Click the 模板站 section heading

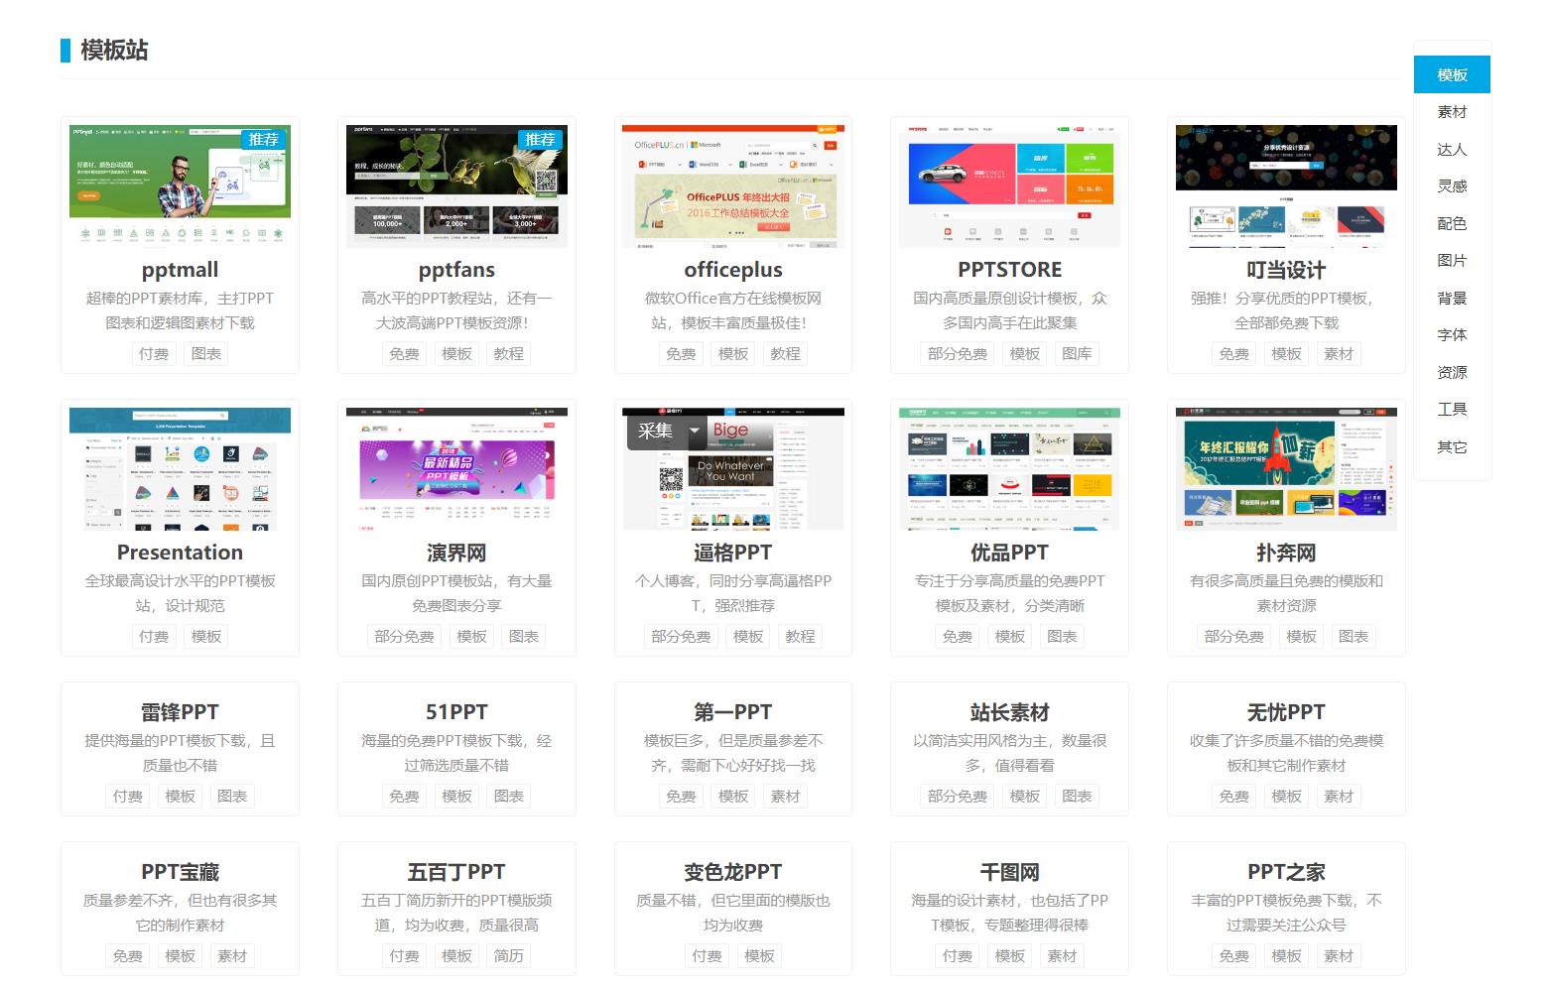pos(114,51)
